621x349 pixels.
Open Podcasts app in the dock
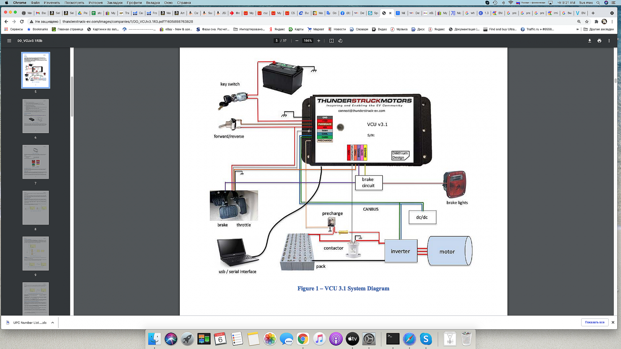tap(336, 339)
